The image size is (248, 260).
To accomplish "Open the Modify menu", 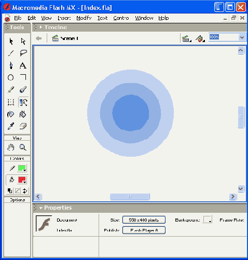I will pos(84,18).
